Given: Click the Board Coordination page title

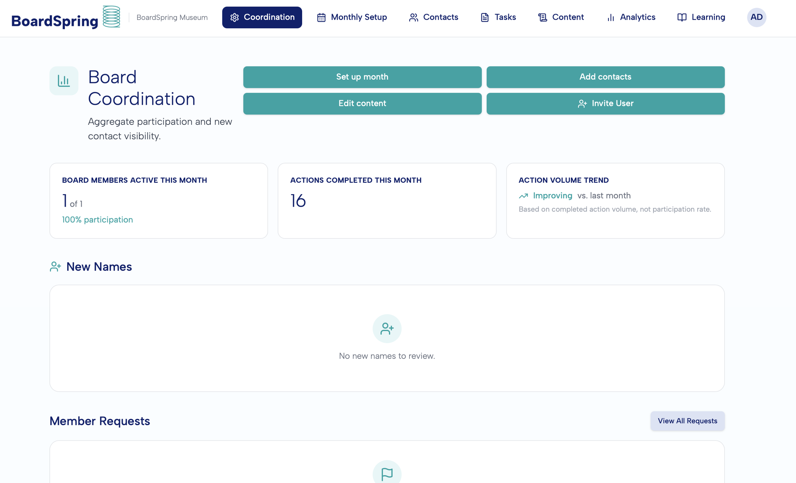Looking at the screenshot, I should click(141, 88).
